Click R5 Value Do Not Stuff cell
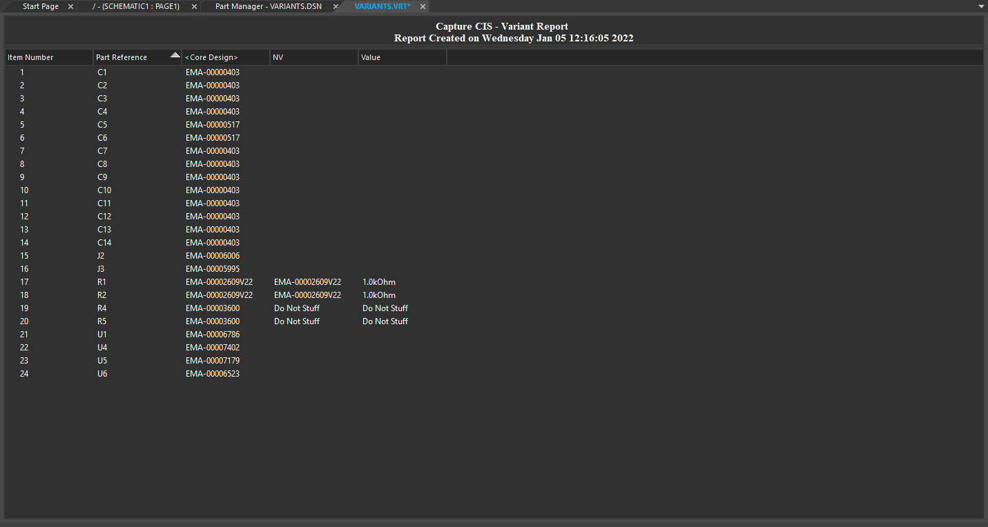The width and height of the screenshot is (988, 527). [x=385, y=321]
